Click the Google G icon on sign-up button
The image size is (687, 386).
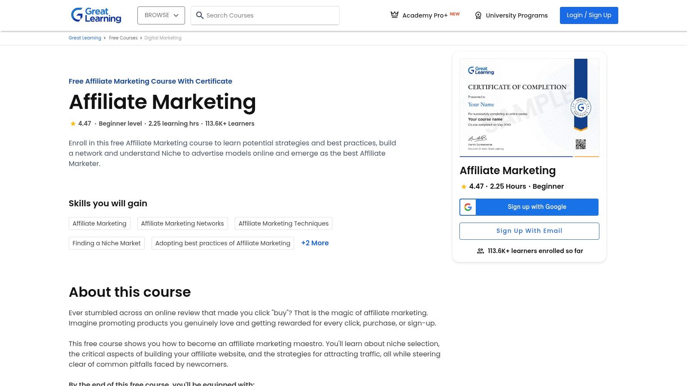(x=468, y=207)
